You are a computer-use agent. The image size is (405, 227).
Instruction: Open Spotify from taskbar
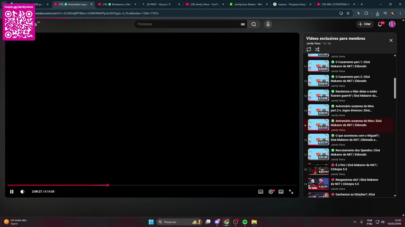point(245,222)
